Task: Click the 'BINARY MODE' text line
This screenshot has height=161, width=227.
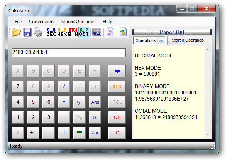Action: 152,86
